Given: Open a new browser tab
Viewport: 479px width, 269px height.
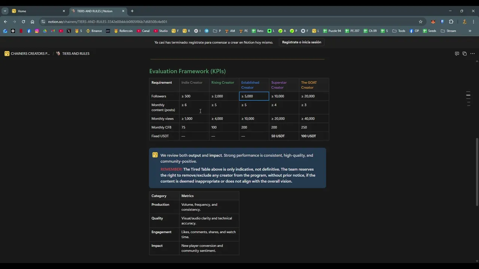Looking at the screenshot, I should pos(132,11).
